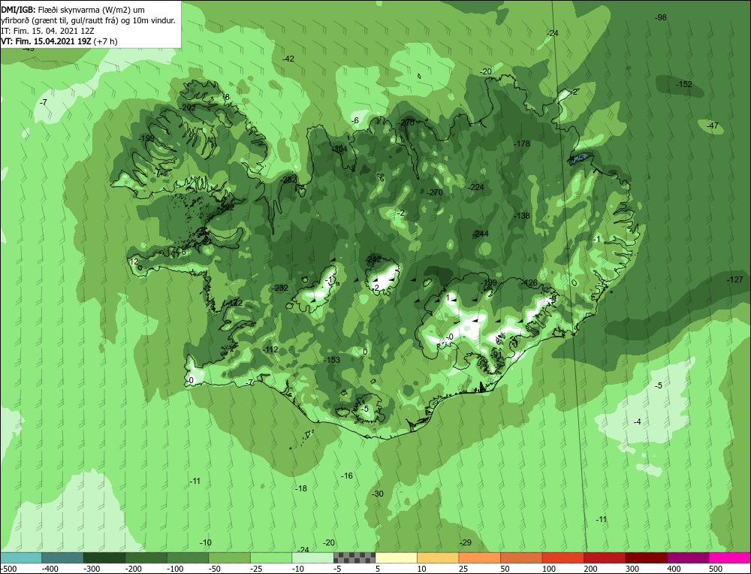Click the red swatch between 200 and 300

605,557
